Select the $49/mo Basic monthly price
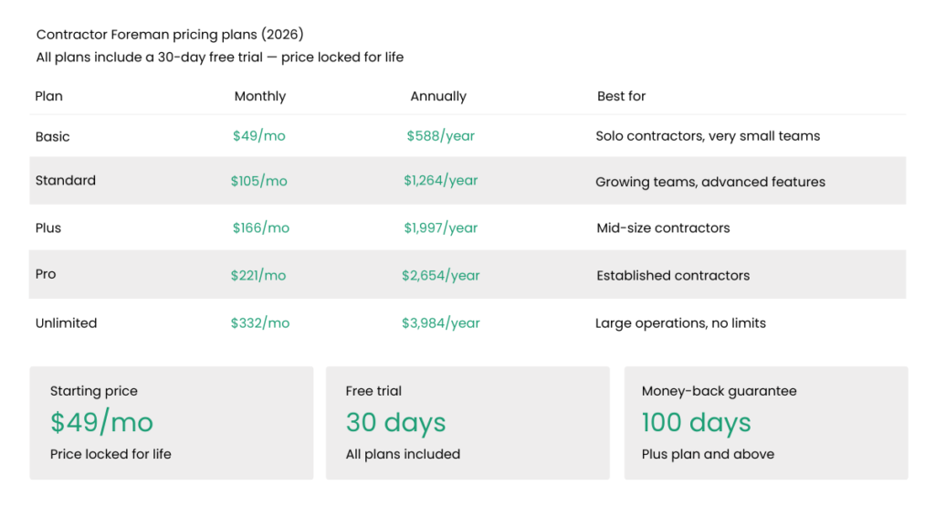Screen dimensions: 935x507 point(259,136)
